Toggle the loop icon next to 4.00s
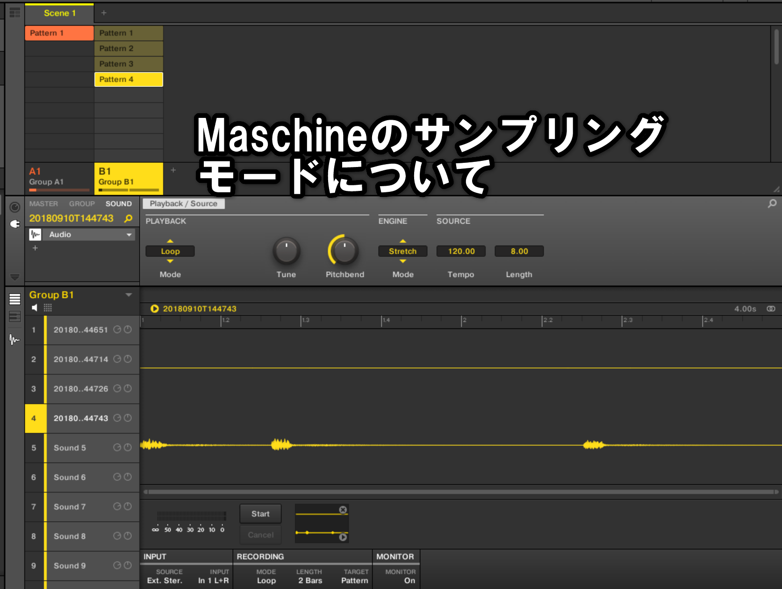The width and height of the screenshot is (782, 589). coord(771,309)
